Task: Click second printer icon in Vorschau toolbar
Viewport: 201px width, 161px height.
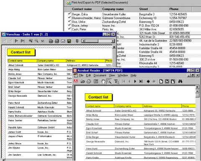Action: coord(57,41)
